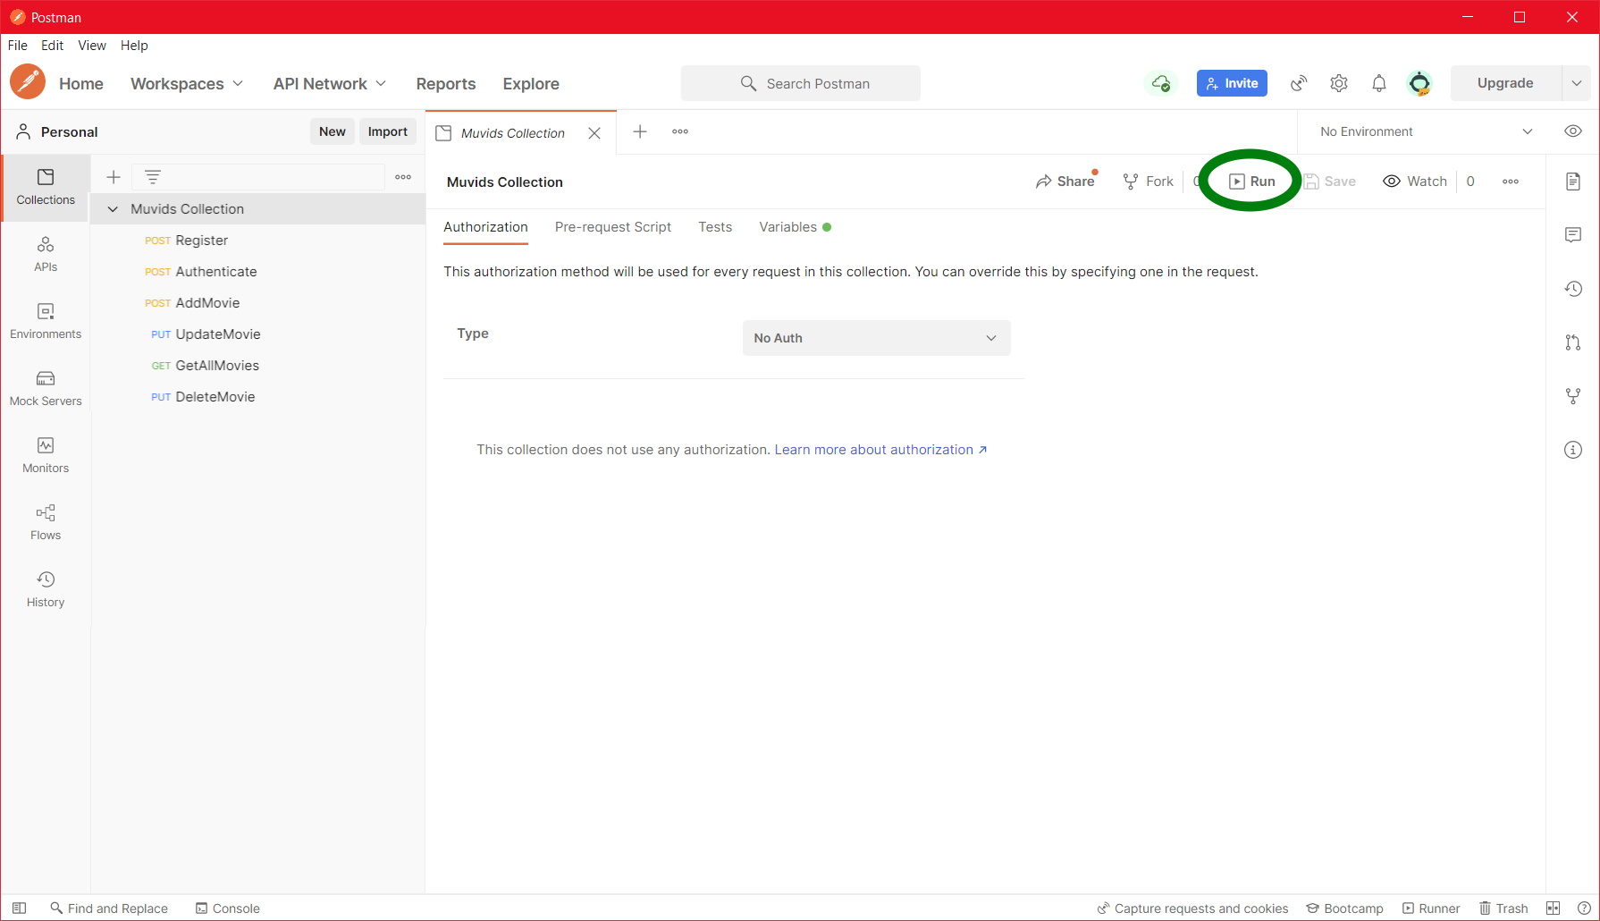Open the Collection info icon in right sidebar
1600x921 pixels.
[x=1573, y=450]
